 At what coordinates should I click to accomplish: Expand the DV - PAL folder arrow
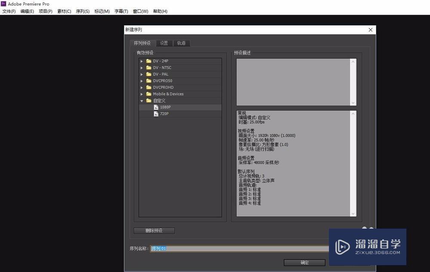coord(142,74)
